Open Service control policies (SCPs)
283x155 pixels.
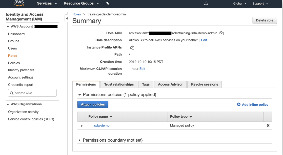pyautogui.click(x=31, y=119)
